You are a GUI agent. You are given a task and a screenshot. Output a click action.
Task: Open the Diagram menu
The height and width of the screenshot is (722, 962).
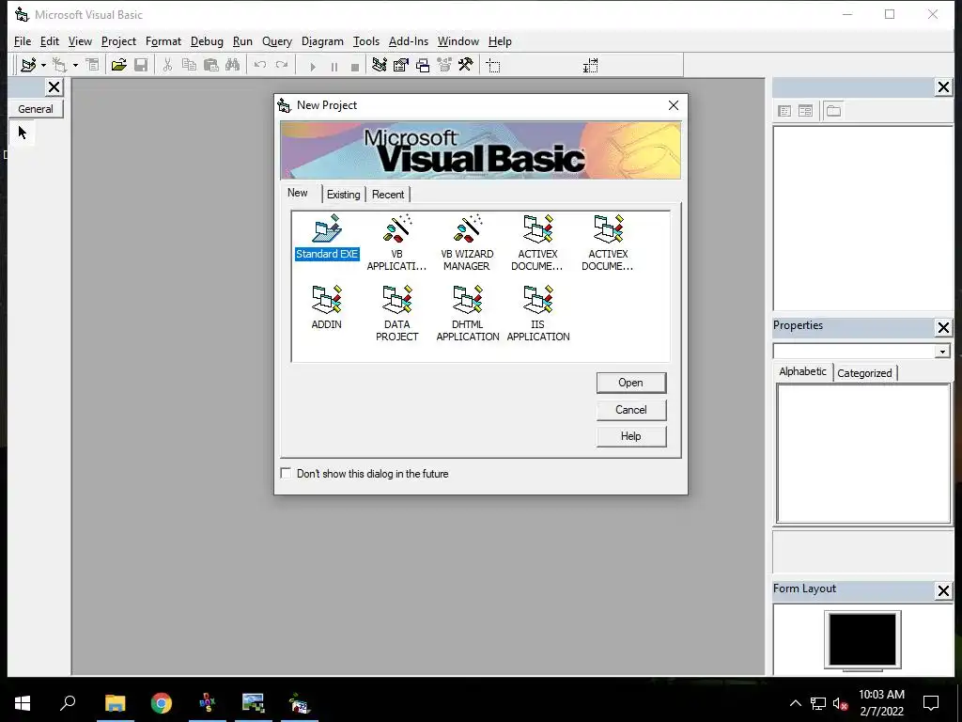coord(322,41)
